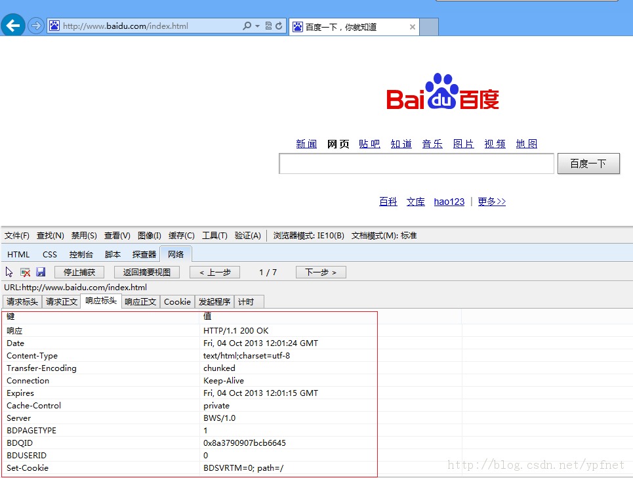Image resolution: width=633 pixels, height=478 pixels.
Task: Click the search magnifier in address bar
Action: (x=247, y=26)
